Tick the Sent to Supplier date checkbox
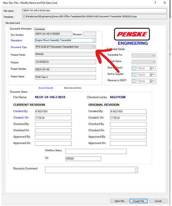The width and height of the screenshot is (172, 206). pyautogui.click(x=134, y=75)
